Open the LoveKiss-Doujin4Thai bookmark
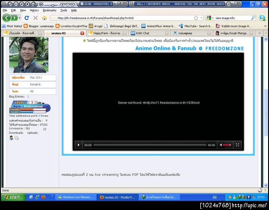Screen dimensions: 269x210 pyautogui.click(x=72, y=26)
